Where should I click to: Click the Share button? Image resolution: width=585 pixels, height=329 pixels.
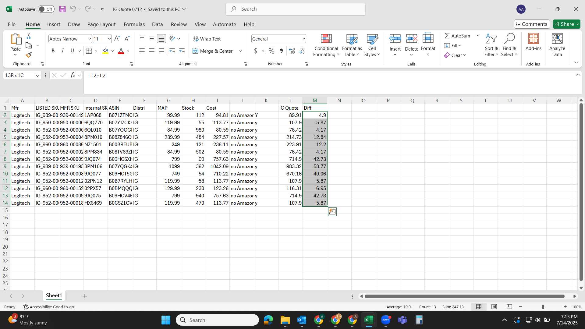coord(567,24)
